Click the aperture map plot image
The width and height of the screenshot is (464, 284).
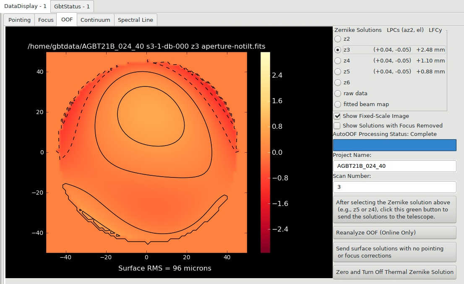pyautogui.click(x=146, y=152)
